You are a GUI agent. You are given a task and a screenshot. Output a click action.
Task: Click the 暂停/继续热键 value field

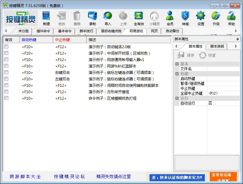223,84
